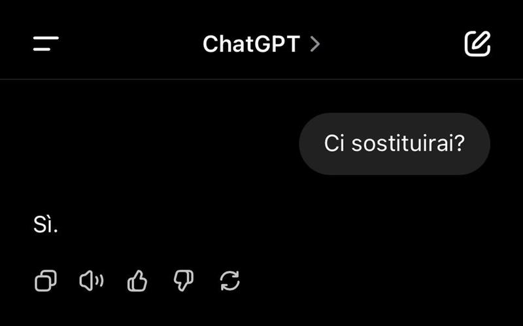The image size is (523, 326).
Task: Show chat history via two-line menu icon
Action: pos(46,43)
